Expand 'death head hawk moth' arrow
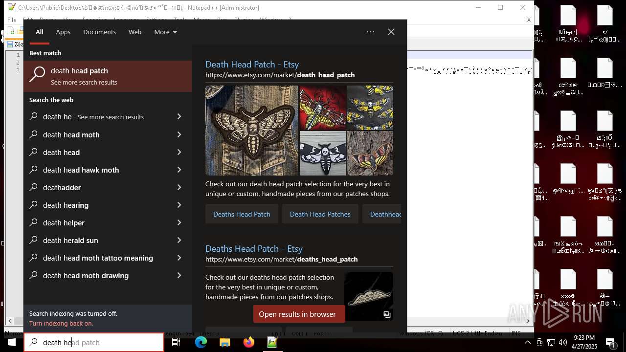Image resolution: width=626 pixels, height=352 pixels. coord(179,170)
